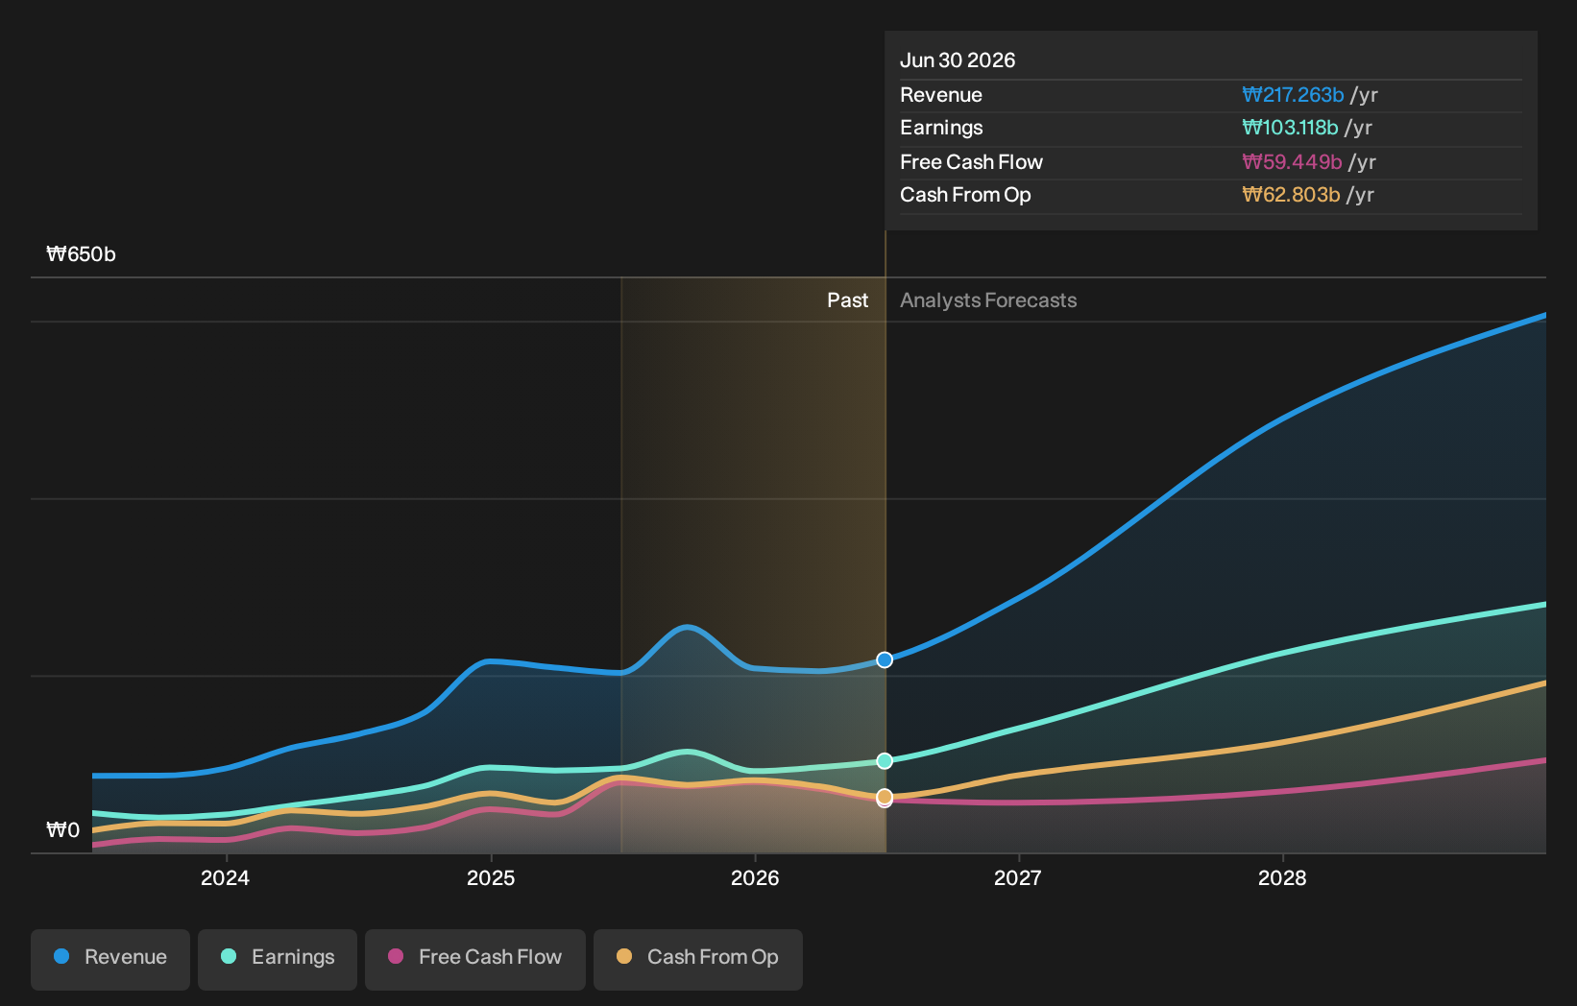Viewport: 1577px width, 1006px height.
Task: Click the 2024 x-axis label
Action: pos(225,877)
